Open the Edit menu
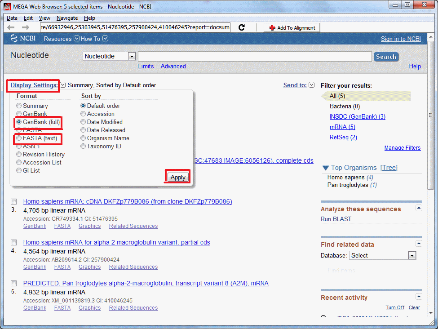Viewport: 438px width, 329px height. 28,18
